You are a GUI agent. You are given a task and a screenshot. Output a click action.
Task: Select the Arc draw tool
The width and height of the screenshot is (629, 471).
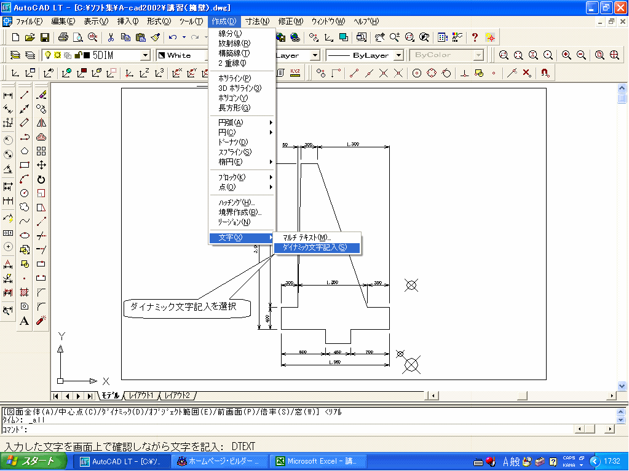tap(25, 179)
